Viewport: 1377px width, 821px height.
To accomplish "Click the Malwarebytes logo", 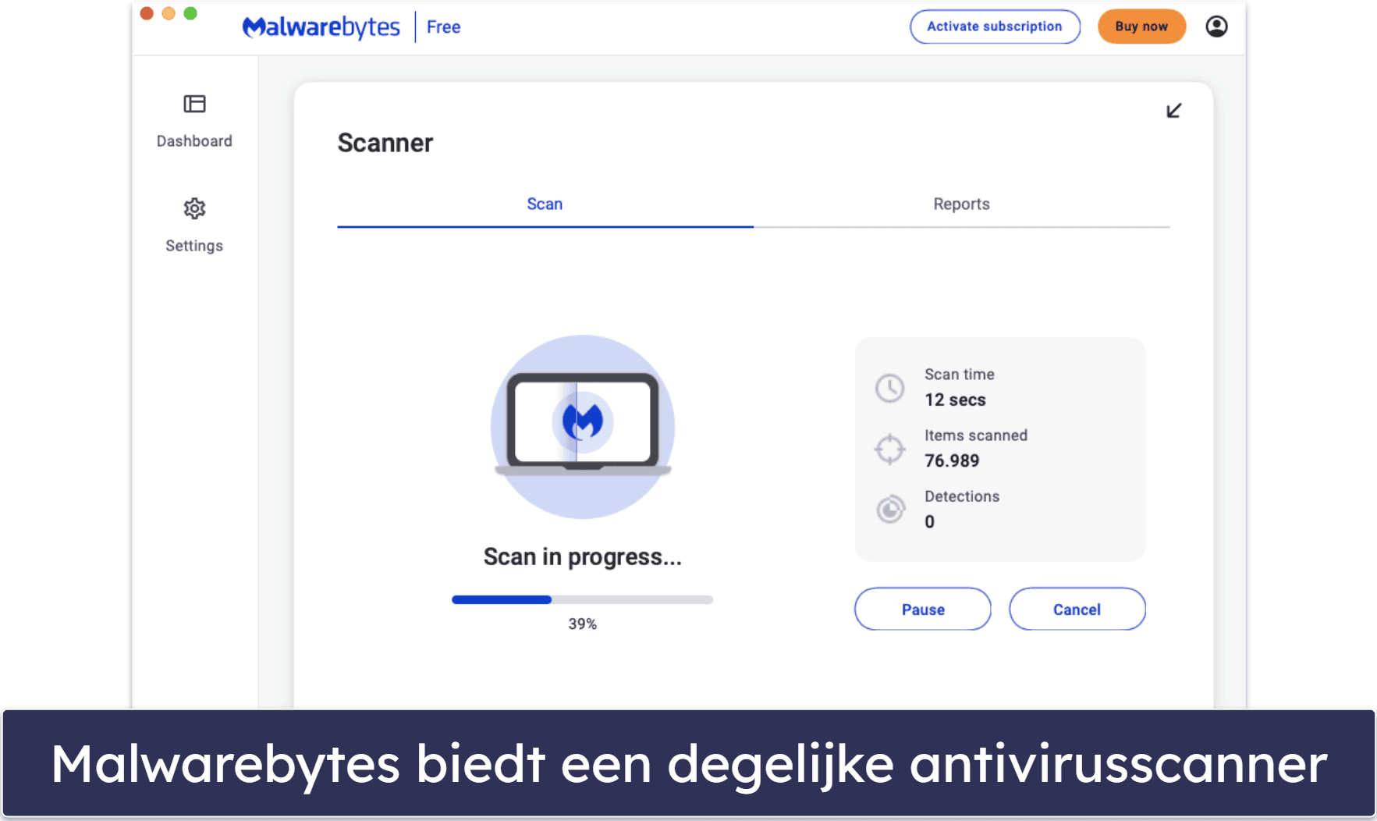I will (x=321, y=27).
